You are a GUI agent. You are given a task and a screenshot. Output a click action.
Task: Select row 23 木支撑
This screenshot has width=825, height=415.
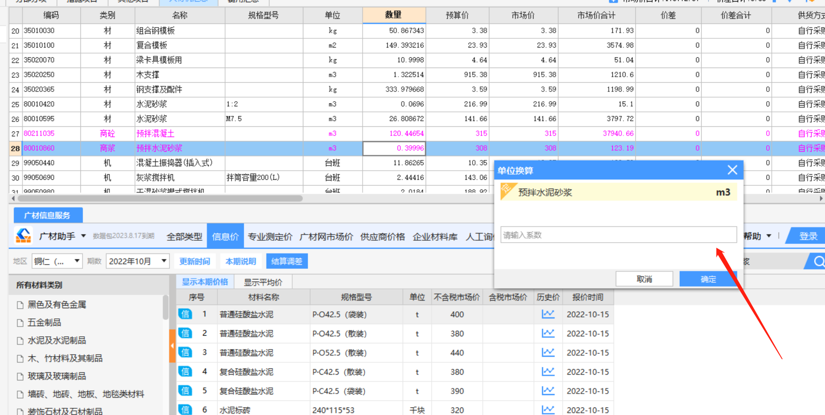[417, 75]
